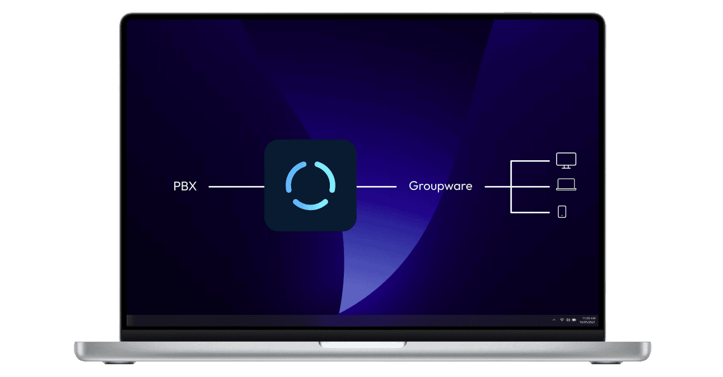Click the Groupware label

click(440, 186)
